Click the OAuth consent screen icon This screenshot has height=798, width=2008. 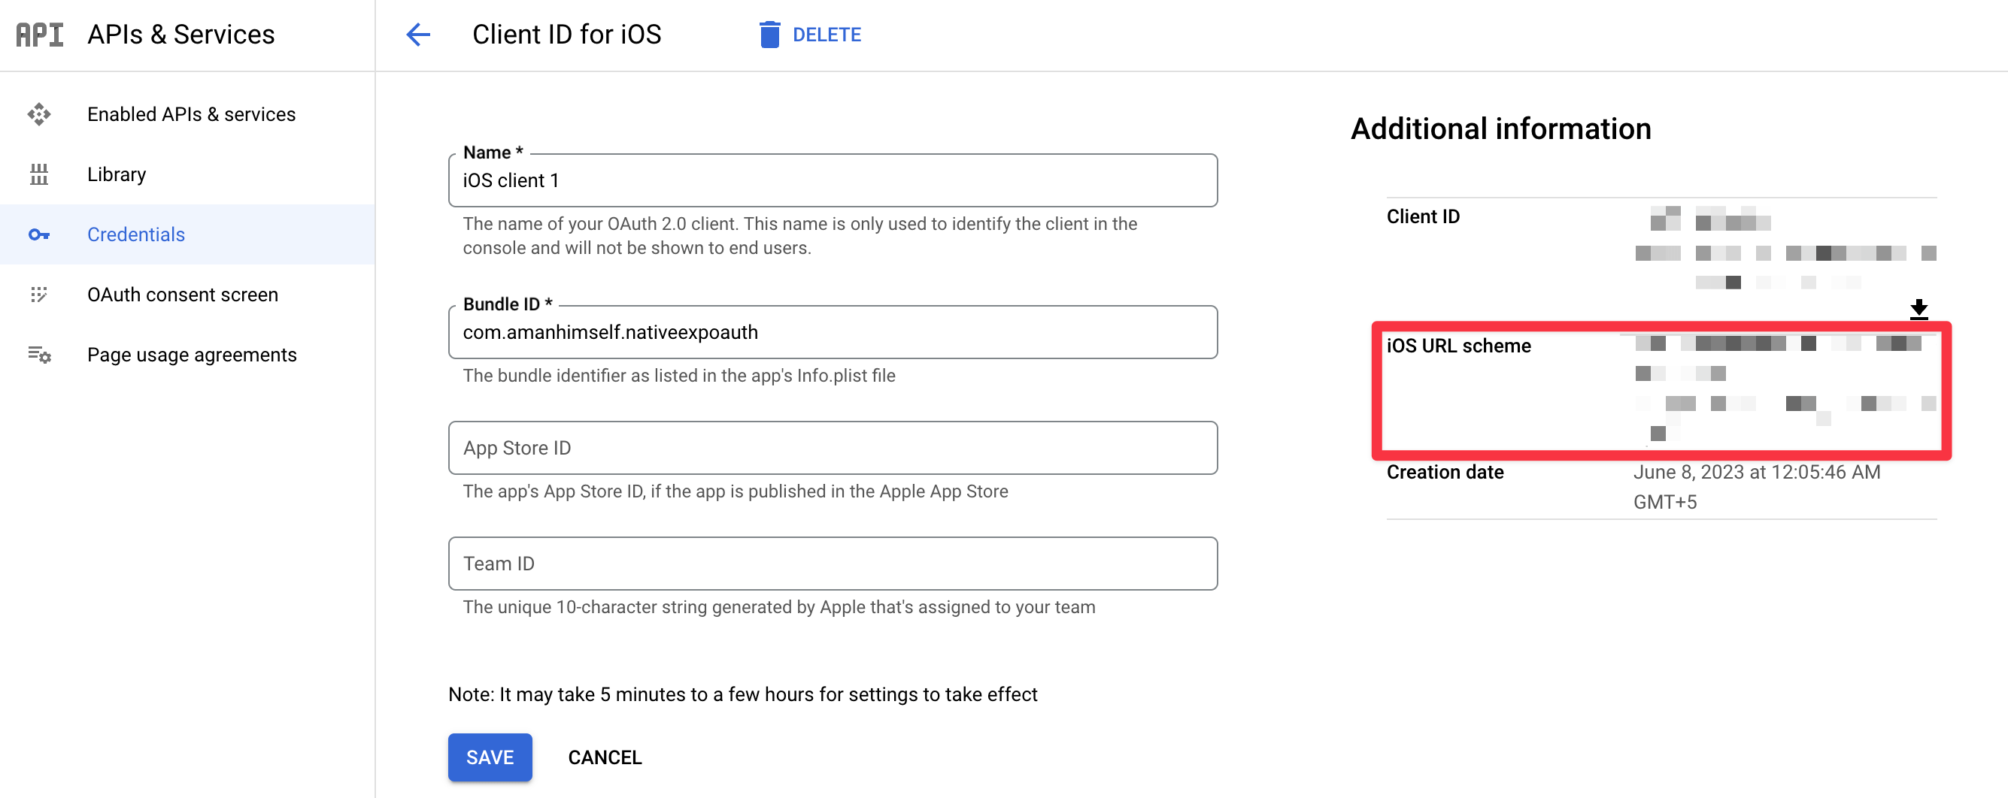39,295
